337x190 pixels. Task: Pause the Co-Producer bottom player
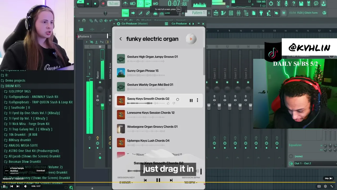tap(158, 180)
